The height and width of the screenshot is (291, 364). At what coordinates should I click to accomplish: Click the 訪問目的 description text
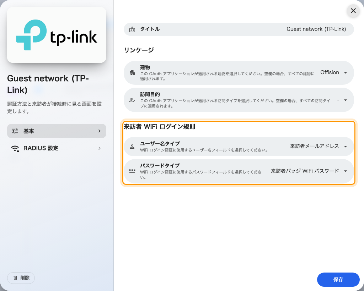[235, 103]
